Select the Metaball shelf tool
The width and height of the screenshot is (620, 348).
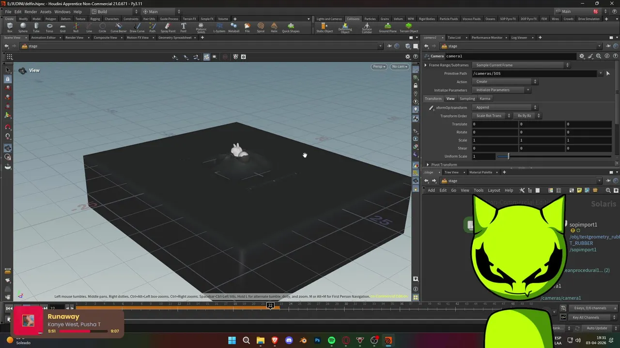[233, 28]
